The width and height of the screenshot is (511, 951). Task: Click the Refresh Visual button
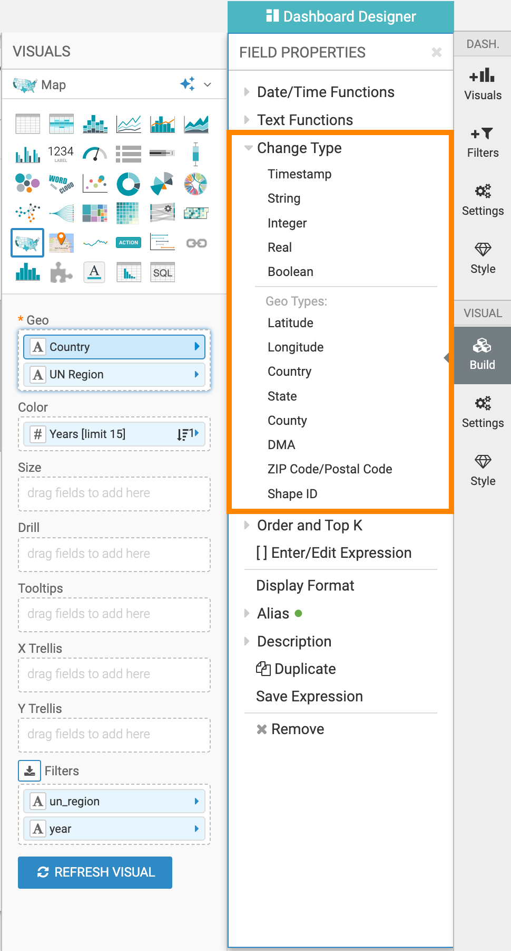(95, 872)
